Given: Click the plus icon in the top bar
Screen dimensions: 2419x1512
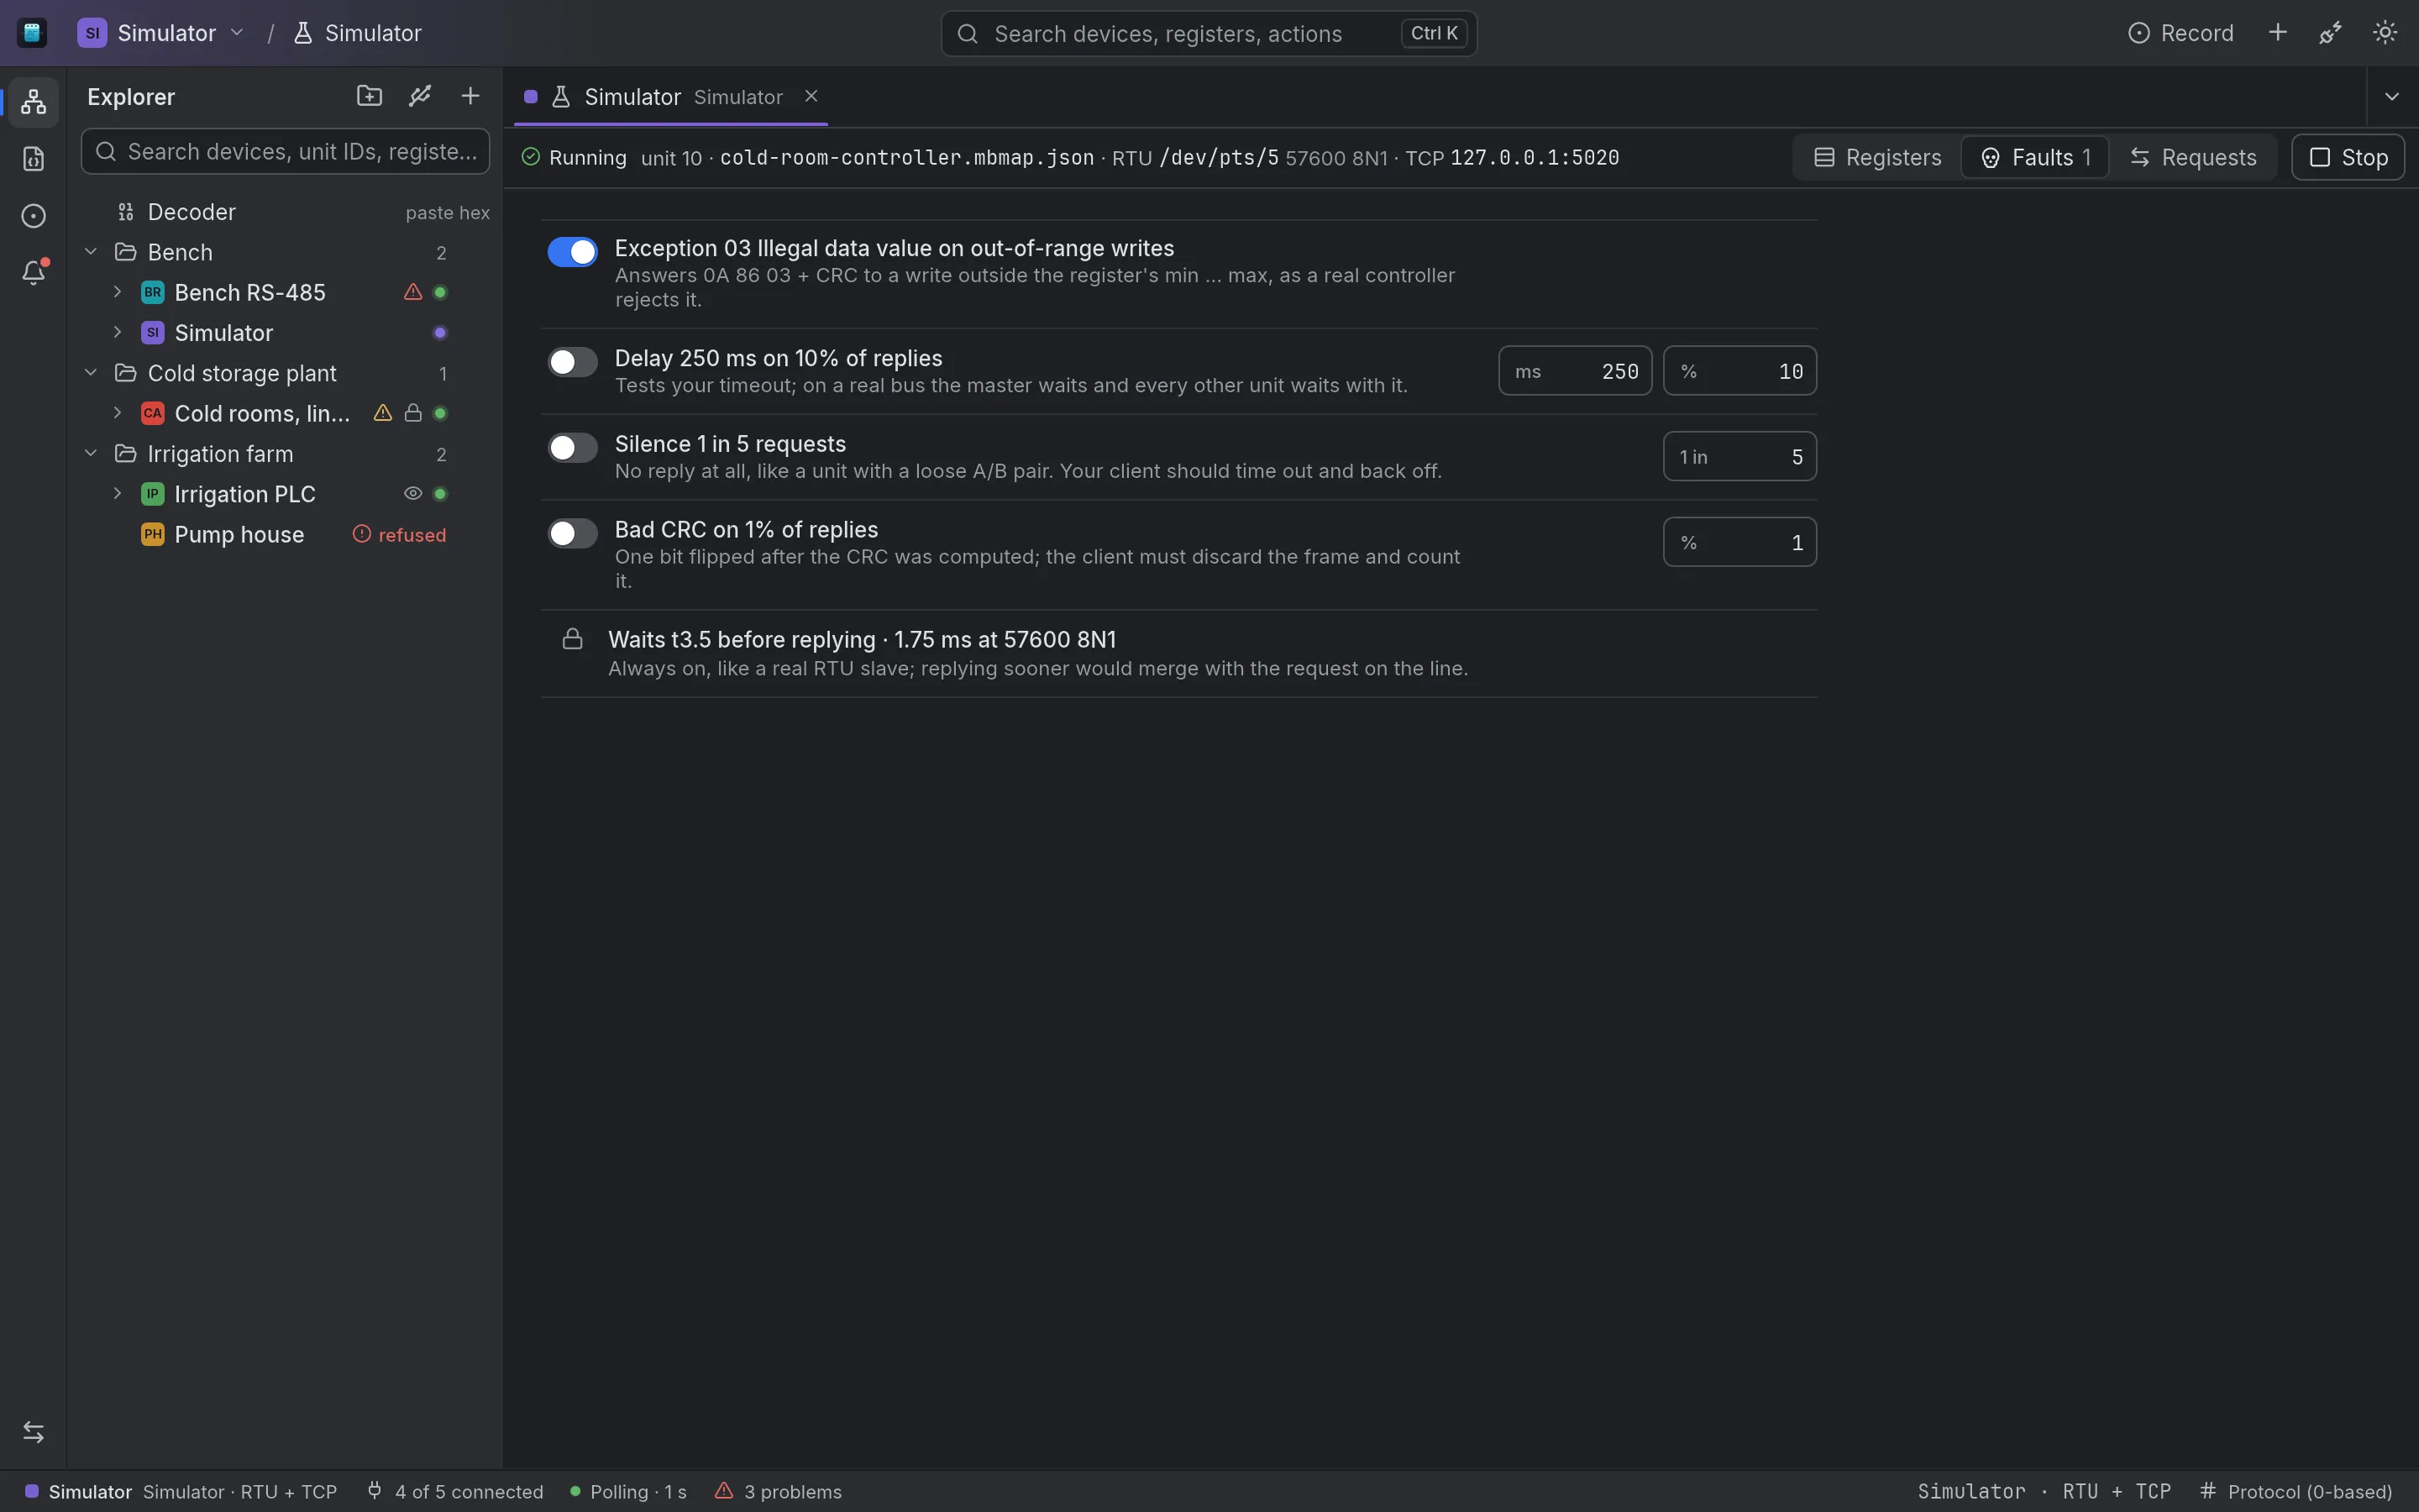Looking at the screenshot, I should pos(2278,33).
